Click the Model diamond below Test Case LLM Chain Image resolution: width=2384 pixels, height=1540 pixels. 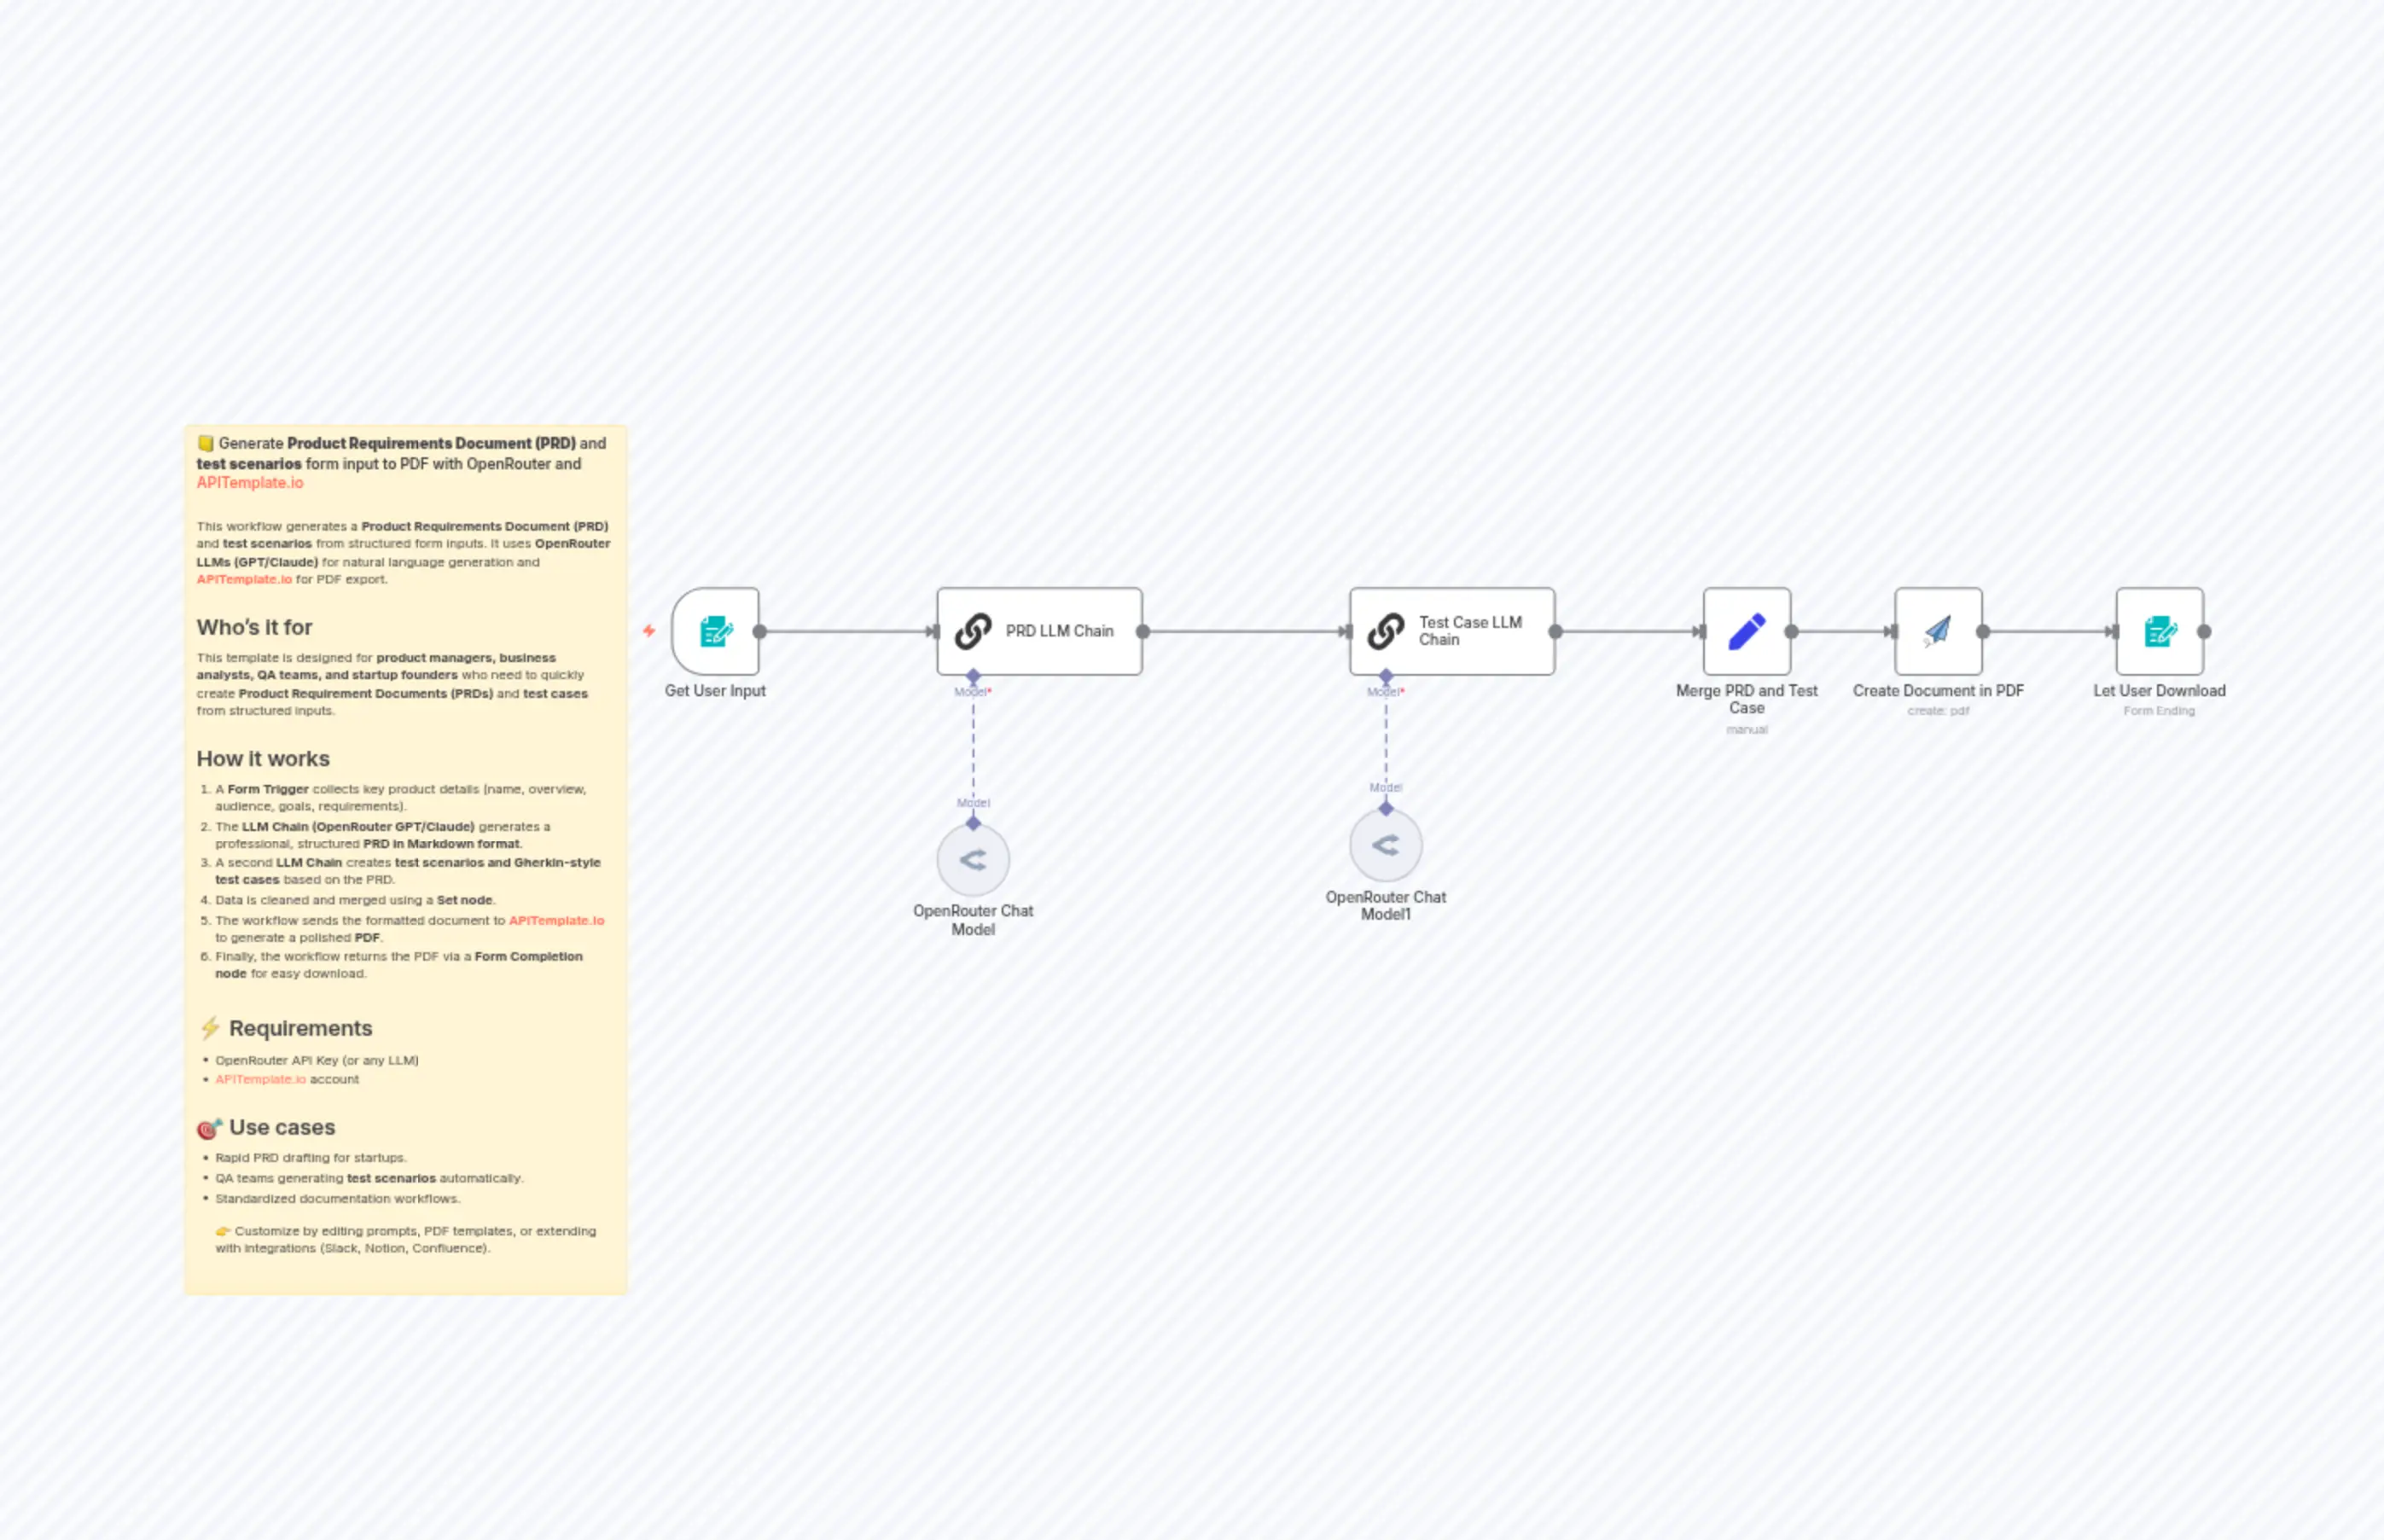point(1386,676)
